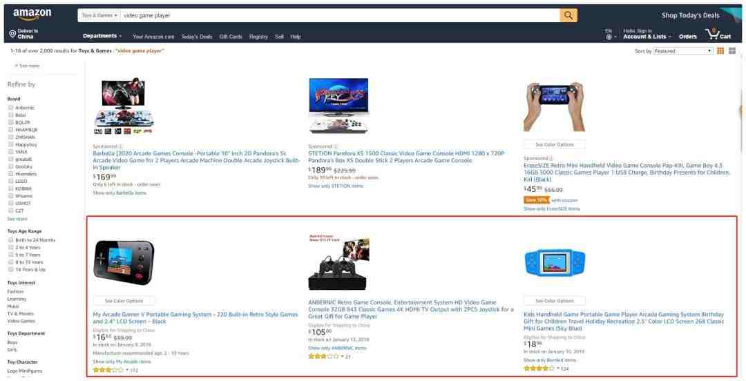Tick the 5 to 7 Years age filter

pos(10,255)
